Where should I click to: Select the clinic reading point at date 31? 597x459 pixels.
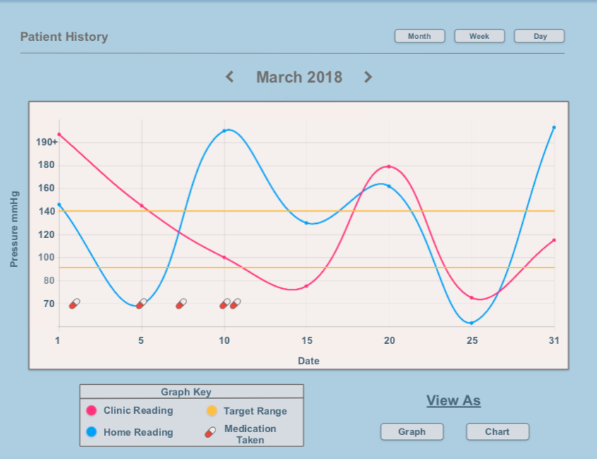(x=554, y=240)
